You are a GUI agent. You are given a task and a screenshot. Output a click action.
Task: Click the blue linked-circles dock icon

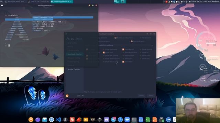tap(120, 120)
